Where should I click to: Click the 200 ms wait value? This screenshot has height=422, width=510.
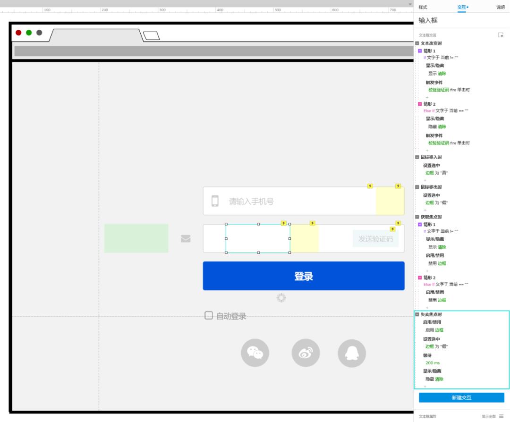433,363
